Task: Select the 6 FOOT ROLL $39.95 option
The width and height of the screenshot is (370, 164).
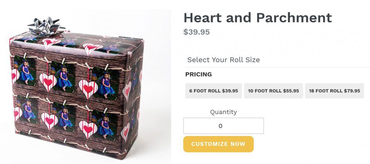Action: click(214, 91)
